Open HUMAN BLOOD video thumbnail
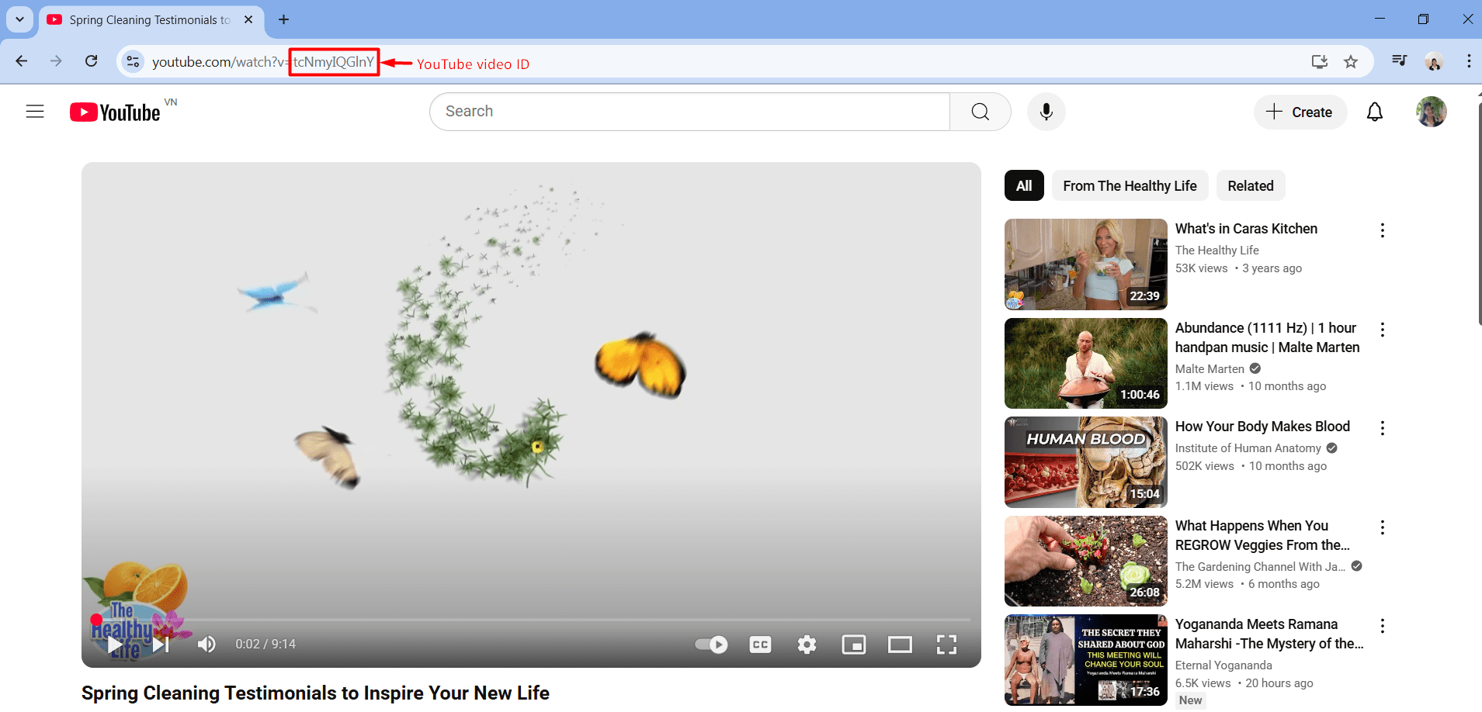The width and height of the screenshot is (1482, 712). pyautogui.click(x=1085, y=462)
